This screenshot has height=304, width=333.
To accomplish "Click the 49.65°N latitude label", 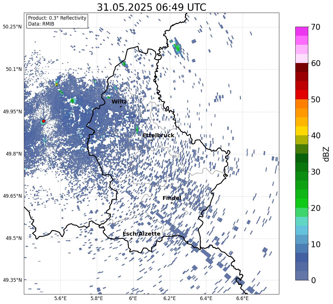I will [12, 196].
